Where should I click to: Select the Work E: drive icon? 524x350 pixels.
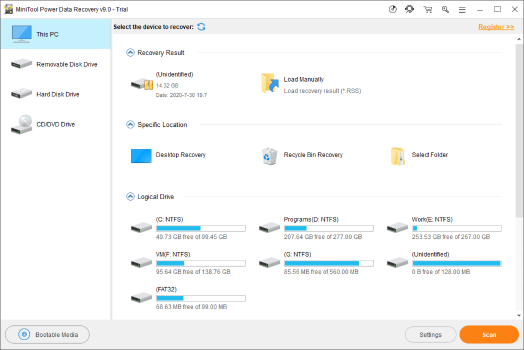[x=397, y=227]
